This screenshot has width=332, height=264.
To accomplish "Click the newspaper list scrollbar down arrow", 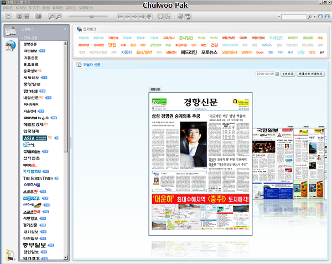I will [x=65, y=257].
